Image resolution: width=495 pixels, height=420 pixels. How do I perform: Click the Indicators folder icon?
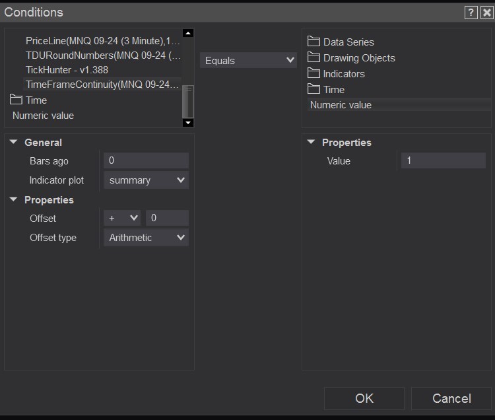pos(313,73)
